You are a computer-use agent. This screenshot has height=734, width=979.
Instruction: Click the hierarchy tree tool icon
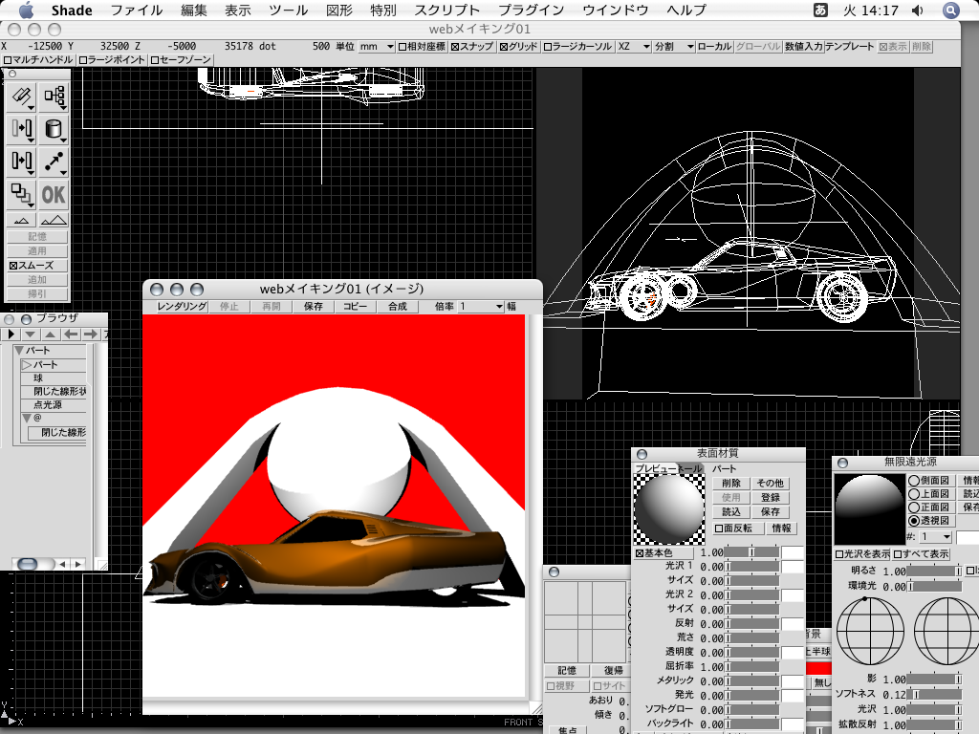click(54, 97)
